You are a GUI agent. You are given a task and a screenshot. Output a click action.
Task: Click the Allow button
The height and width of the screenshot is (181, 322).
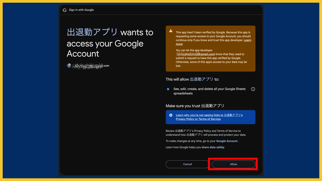233,164
